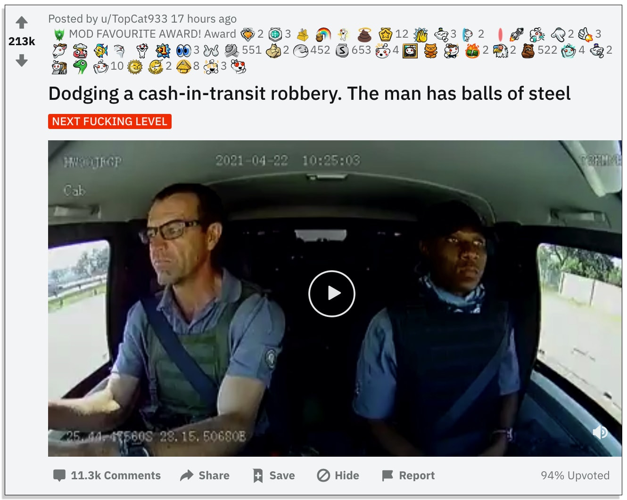Click the silver S award with 653
The height and width of the screenshot is (500, 627).
(342, 50)
